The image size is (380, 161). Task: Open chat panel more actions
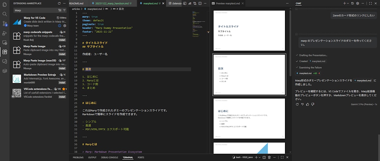363,3
